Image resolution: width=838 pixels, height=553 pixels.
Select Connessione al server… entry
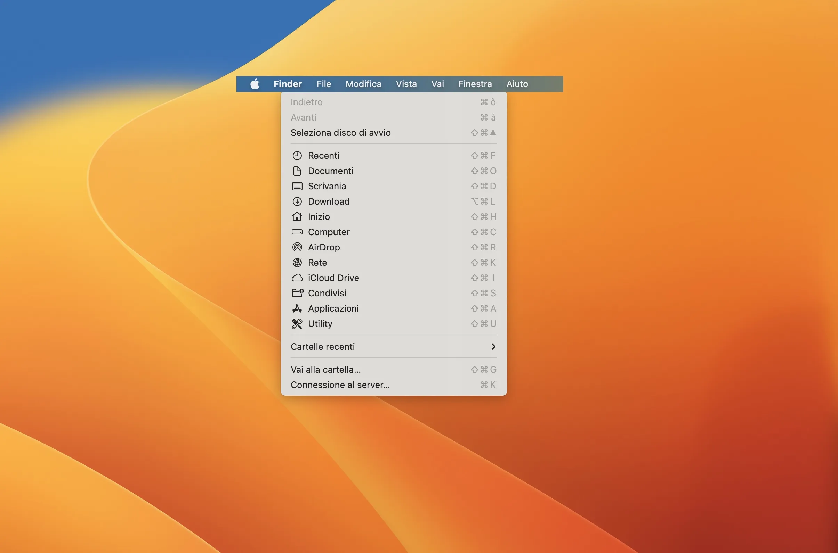point(340,385)
